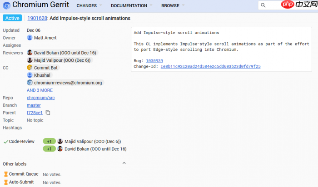318x187 pixels.
Task: Click Matt Amert's owner avatar icon
Action: (30, 38)
